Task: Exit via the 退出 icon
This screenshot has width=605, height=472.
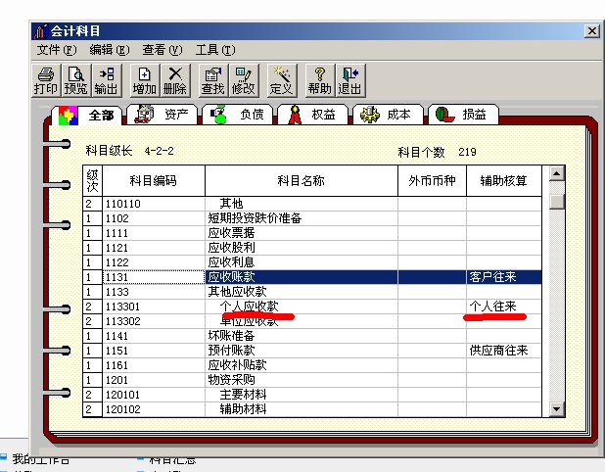Action: point(350,80)
